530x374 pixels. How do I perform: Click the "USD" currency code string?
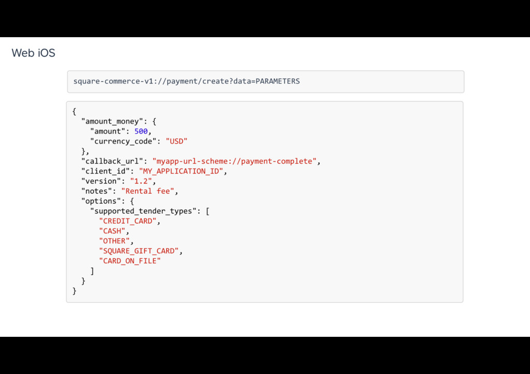[x=176, y=142]
